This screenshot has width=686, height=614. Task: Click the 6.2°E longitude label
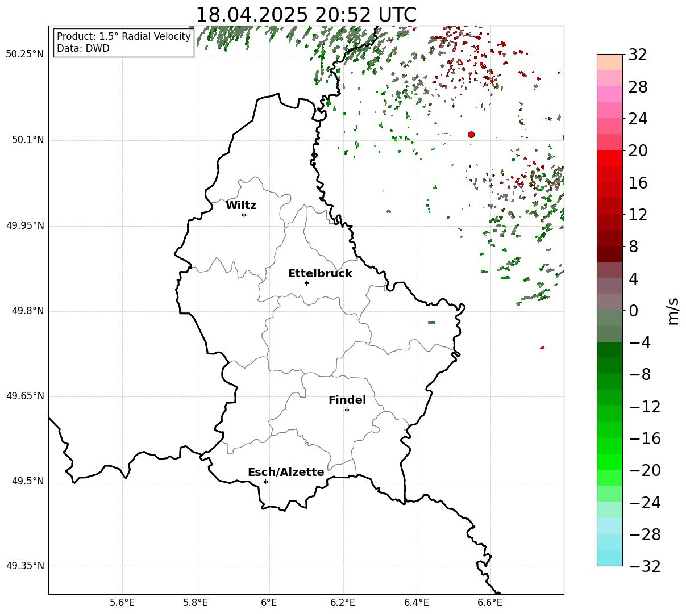point(343,603)
